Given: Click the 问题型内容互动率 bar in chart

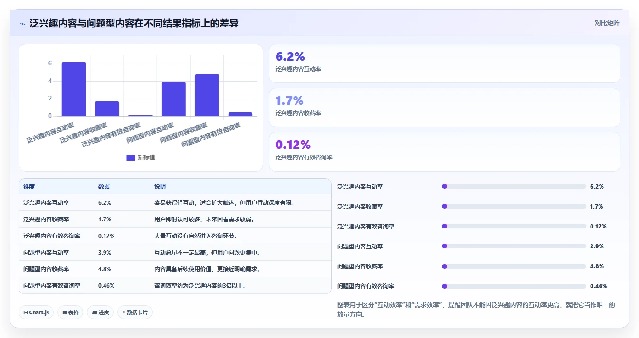Looking at the screenshot, I should (173, 99).
